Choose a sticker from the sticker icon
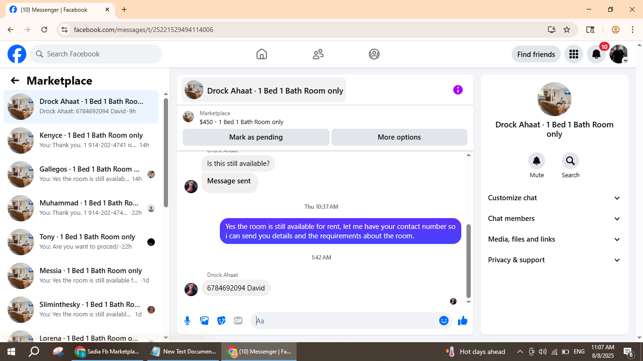Viewport: 643px width, 361px height. click(221, 321)
